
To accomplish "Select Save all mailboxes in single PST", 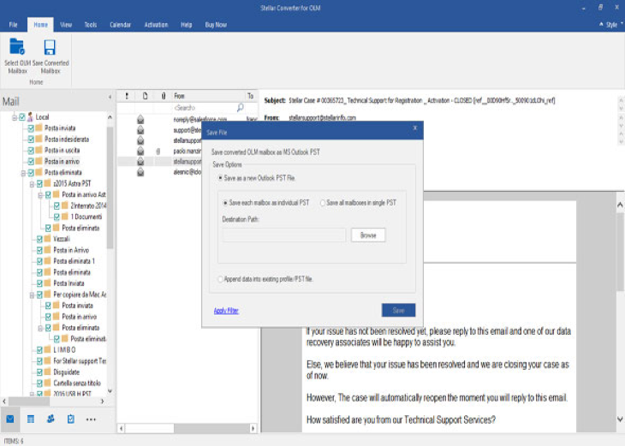I will [323, 203].
